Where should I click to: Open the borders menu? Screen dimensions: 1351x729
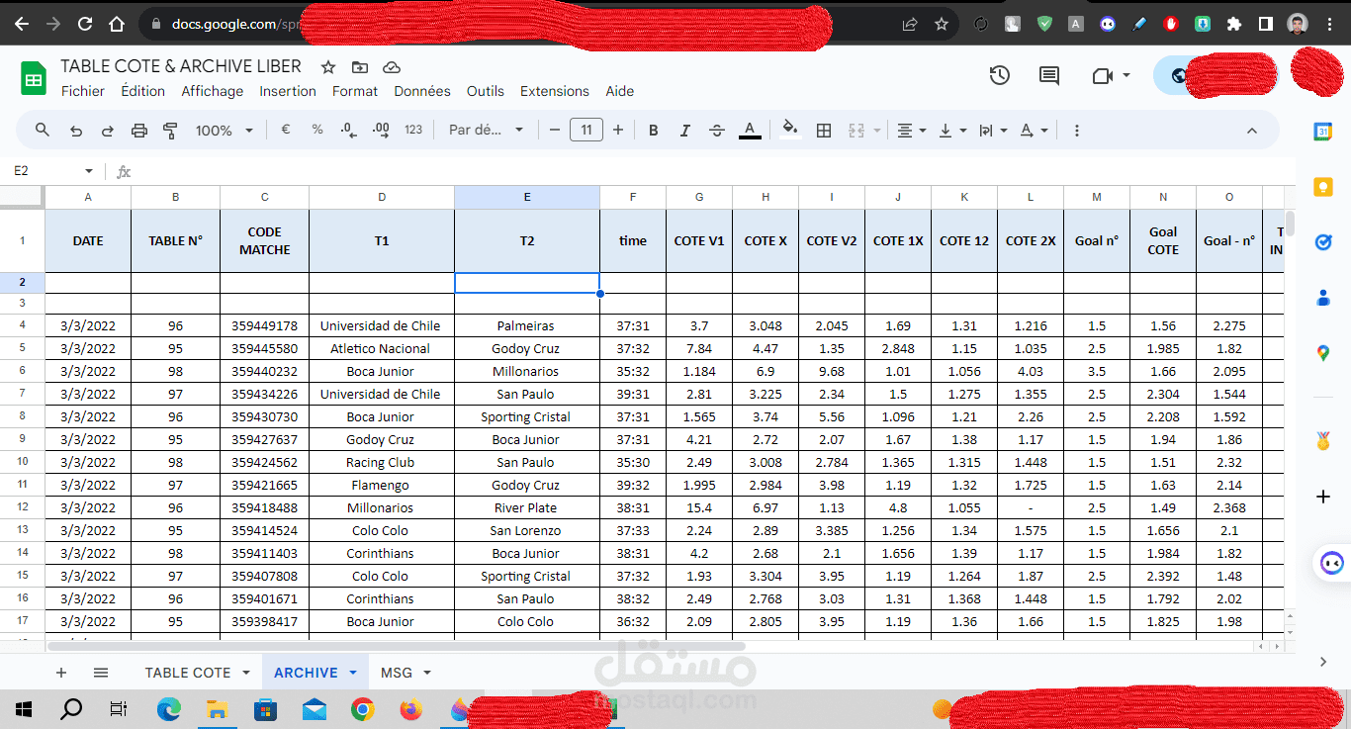(823, 130)
